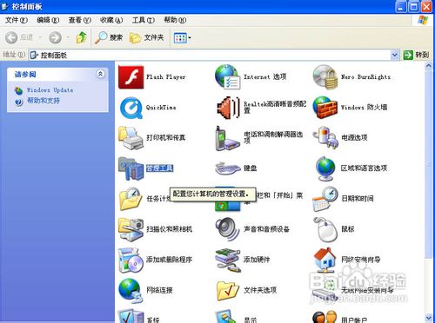
Task: Open the QuickTime icon
Action: 130,108
